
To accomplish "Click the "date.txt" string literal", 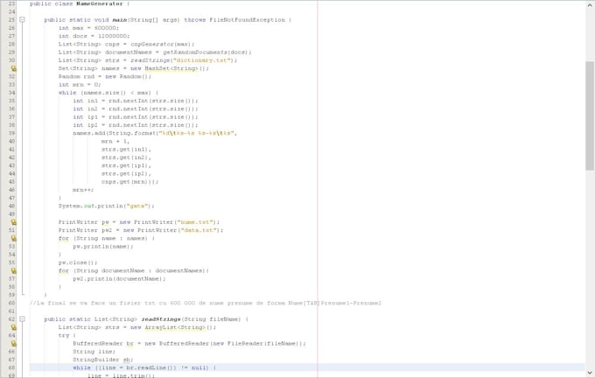I will click(x=199, y=230).
